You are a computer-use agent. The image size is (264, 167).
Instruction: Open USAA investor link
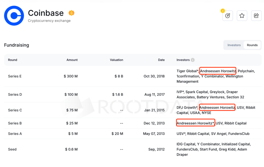click(x=195, y=113)
